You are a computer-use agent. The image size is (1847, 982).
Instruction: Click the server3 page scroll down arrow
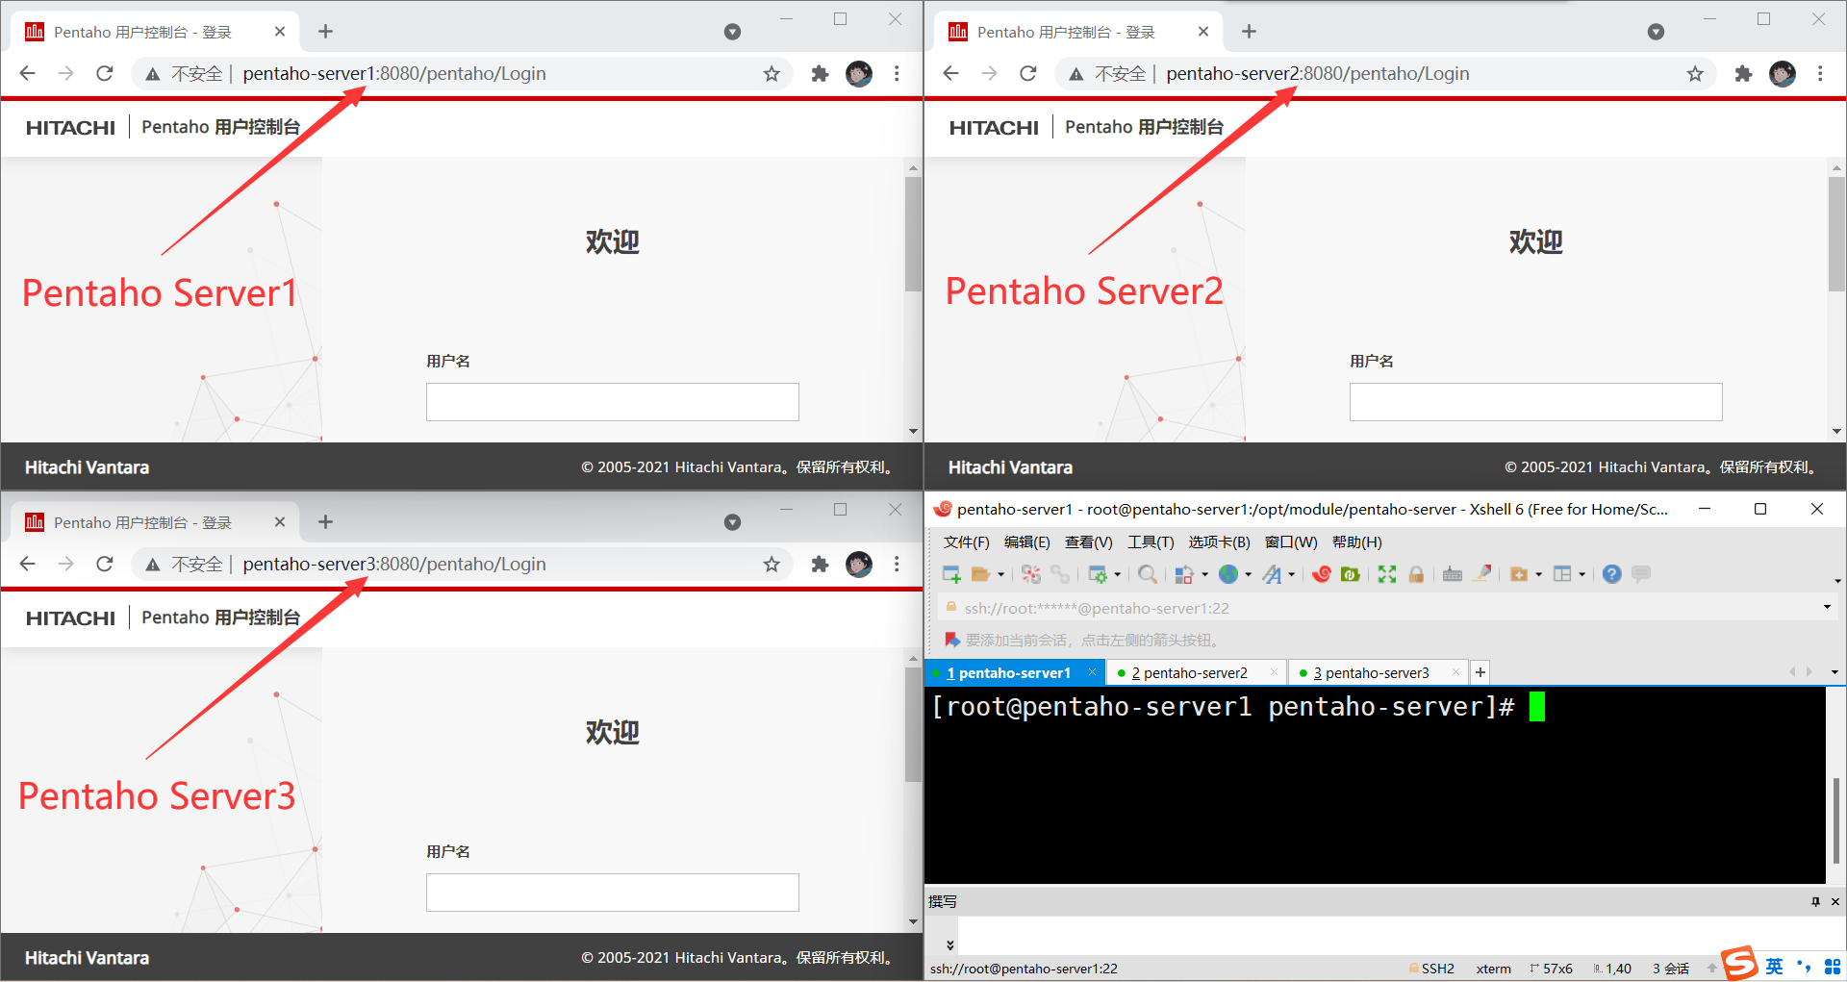tap(913, 921)
